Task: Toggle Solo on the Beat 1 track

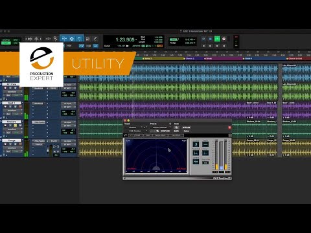Action: point(16,107)
